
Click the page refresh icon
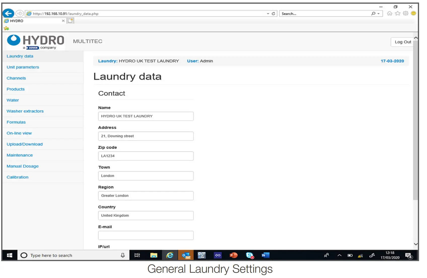point(273,14)
